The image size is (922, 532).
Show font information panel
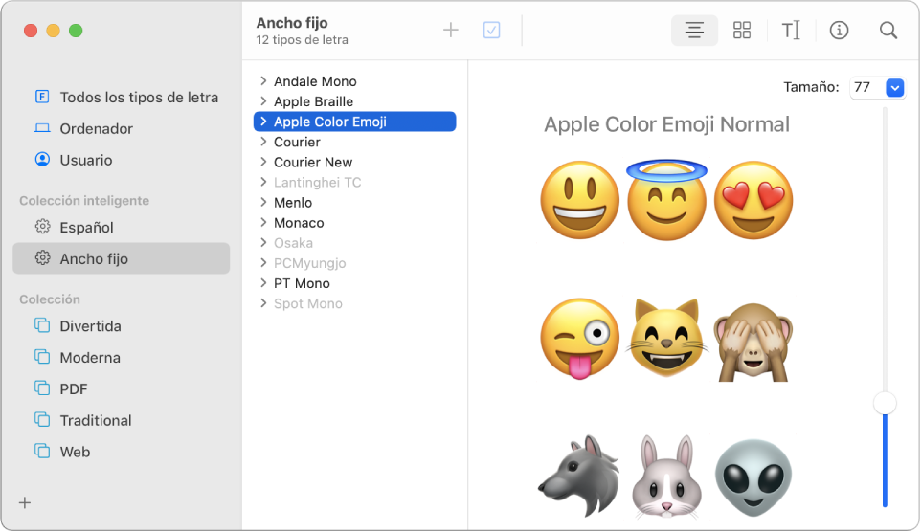pyautogui.click(x=839, y=30)
